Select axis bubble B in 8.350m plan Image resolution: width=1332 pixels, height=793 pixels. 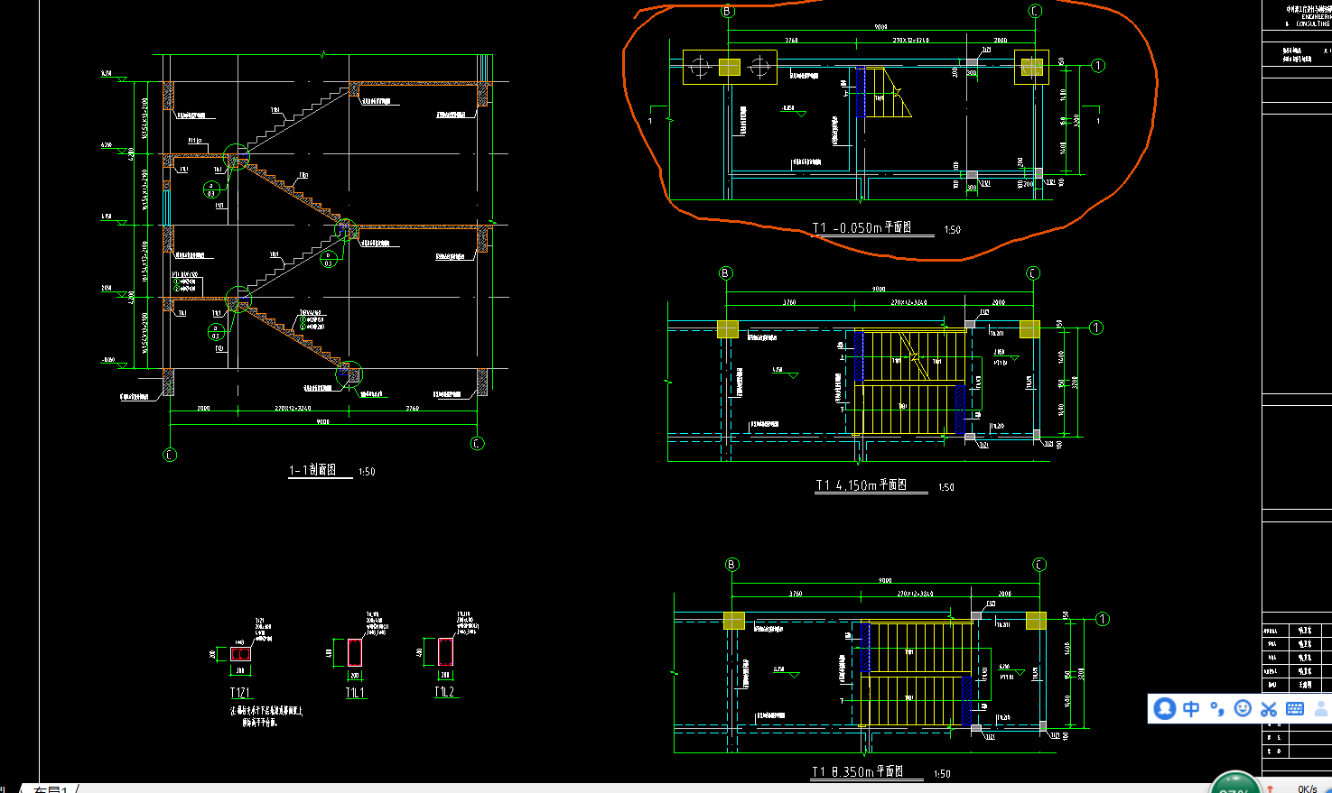(732, 565)
